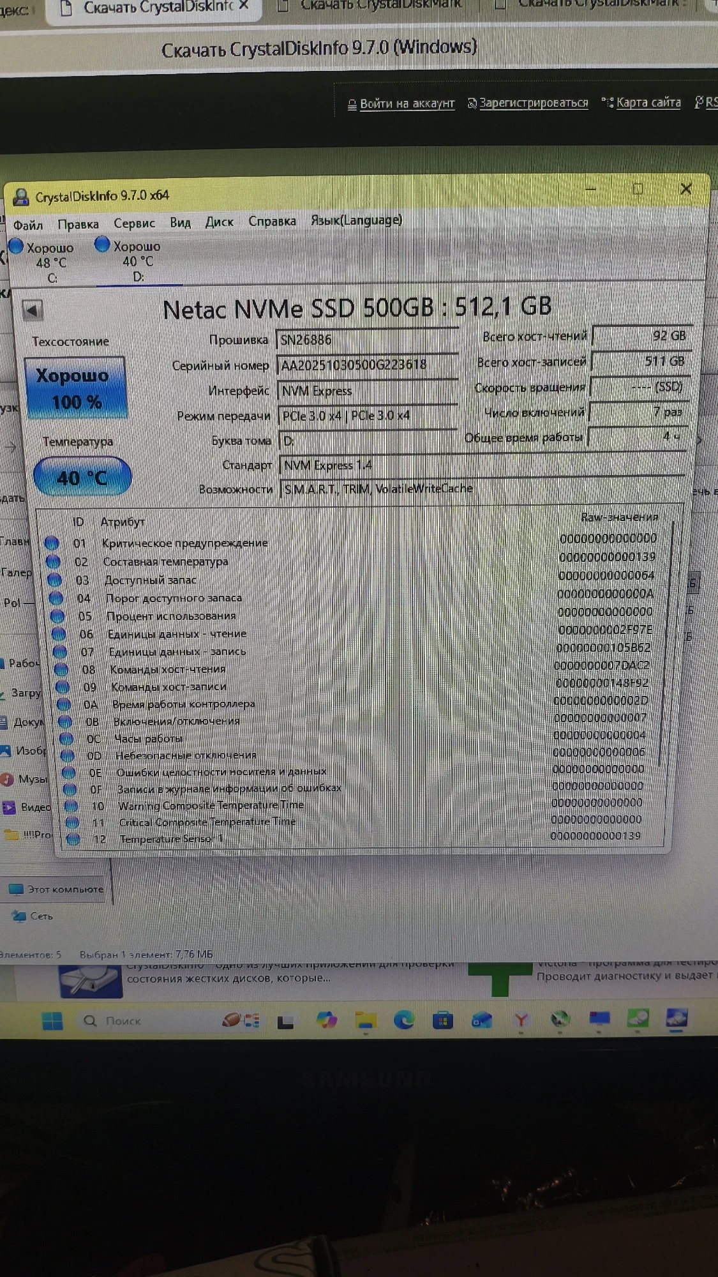Open Сеть in Explorer sidebar
This screenshot has width=718, height=1277.
click(x=33, y=916)
